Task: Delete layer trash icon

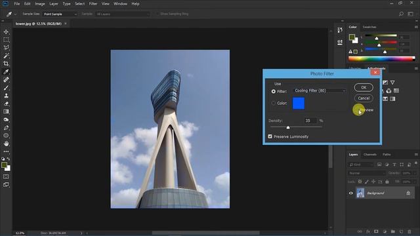Action: coord(409,231)
